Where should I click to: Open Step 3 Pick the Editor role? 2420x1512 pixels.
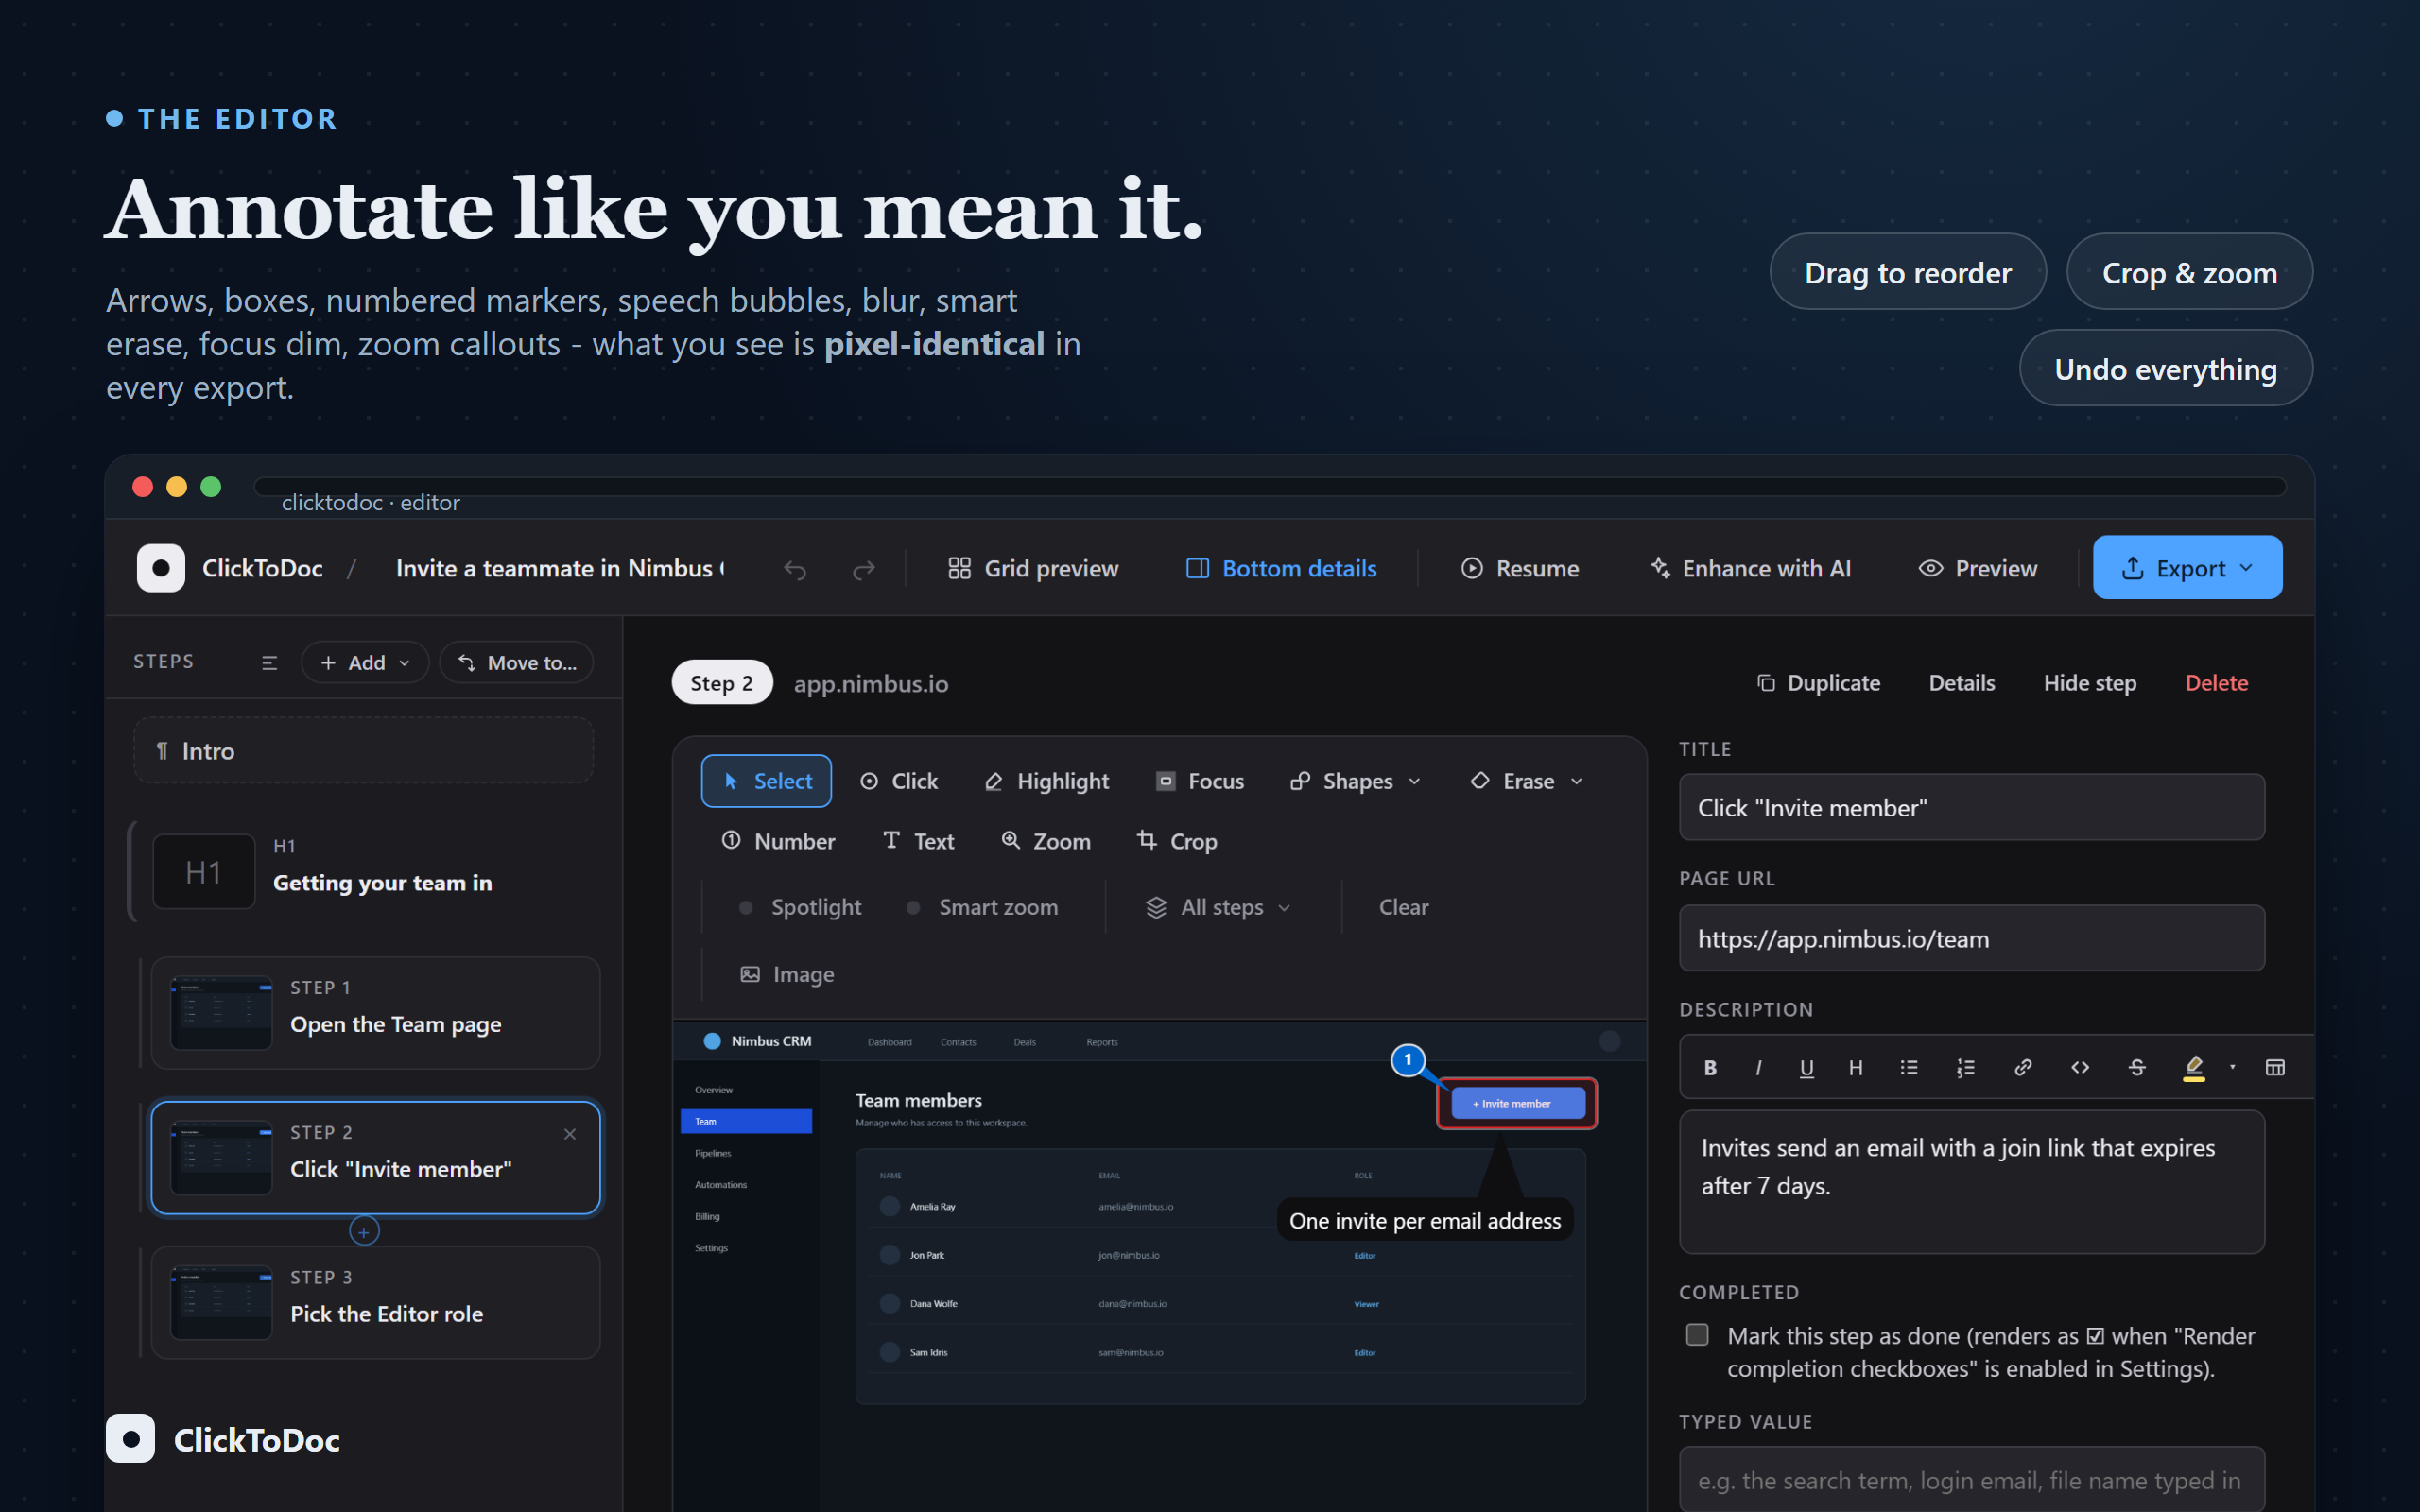[375, 1303]
